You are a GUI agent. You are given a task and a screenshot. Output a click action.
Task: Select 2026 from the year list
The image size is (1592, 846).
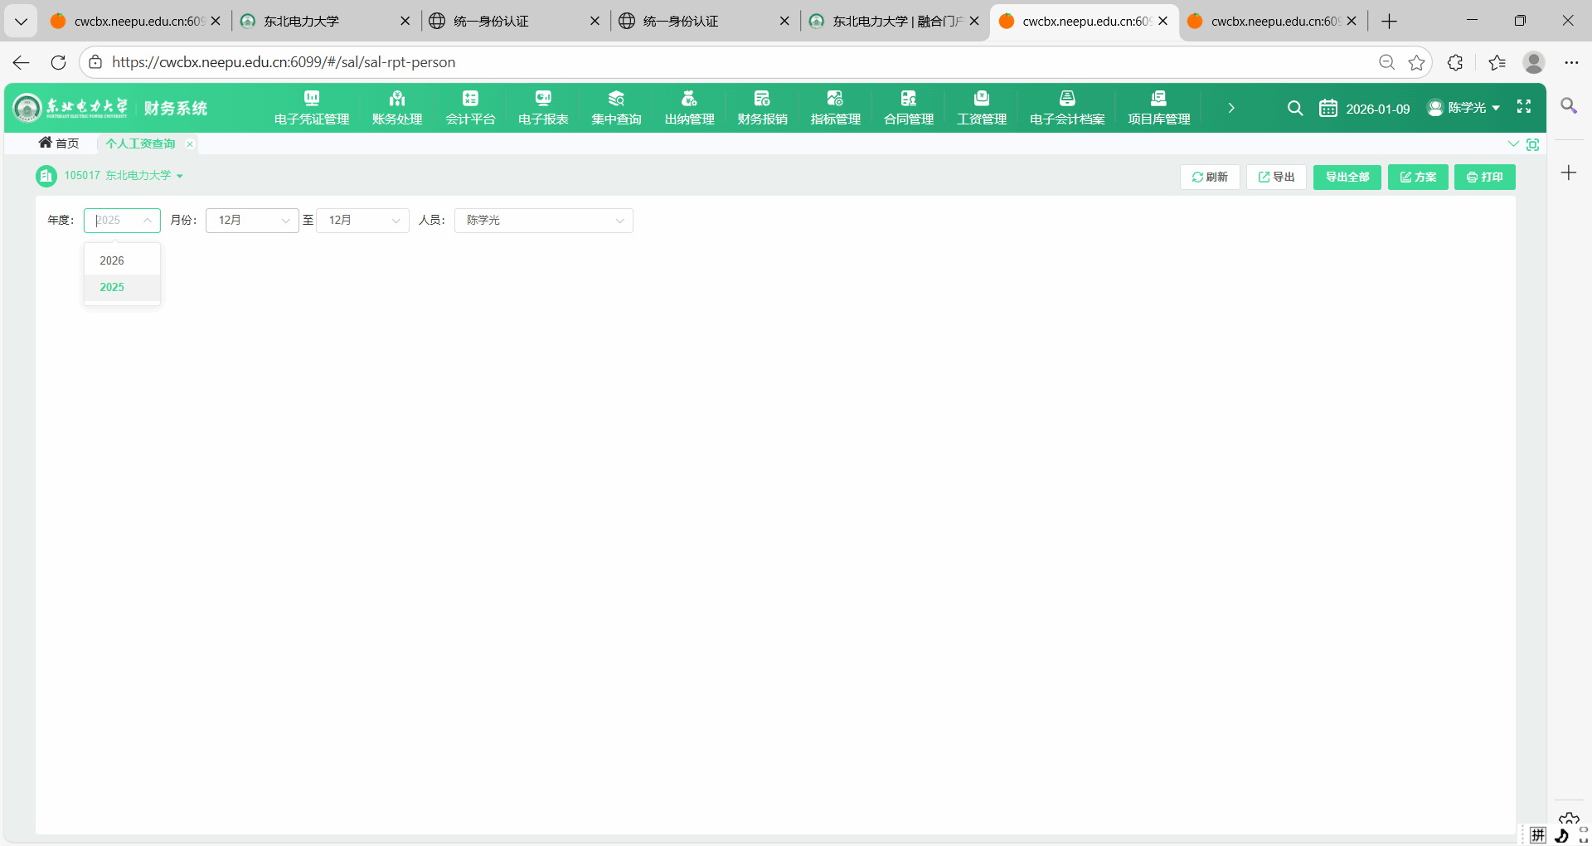[112, 260]
